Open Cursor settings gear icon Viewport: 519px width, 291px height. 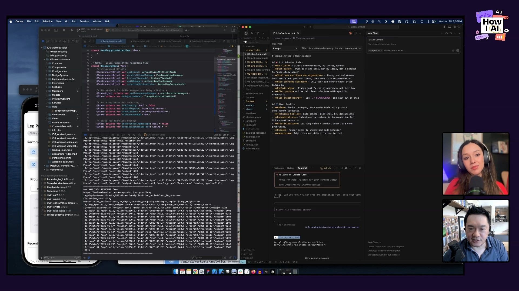pyautogui.click(x=459, y=27)
